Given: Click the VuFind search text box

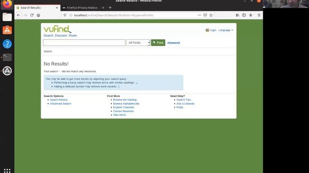Looking at the screenshot, I should (84, 43).
